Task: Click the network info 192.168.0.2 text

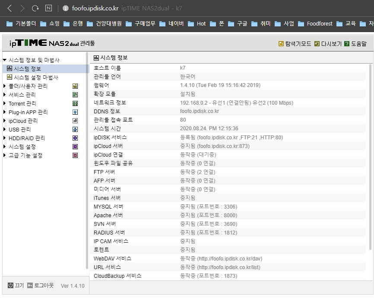Action: (236, 103)
